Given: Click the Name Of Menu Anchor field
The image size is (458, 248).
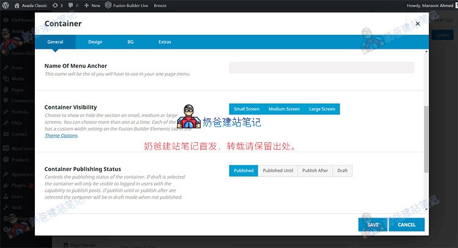Looking at the screenshot, I should [x=321, y=68].
